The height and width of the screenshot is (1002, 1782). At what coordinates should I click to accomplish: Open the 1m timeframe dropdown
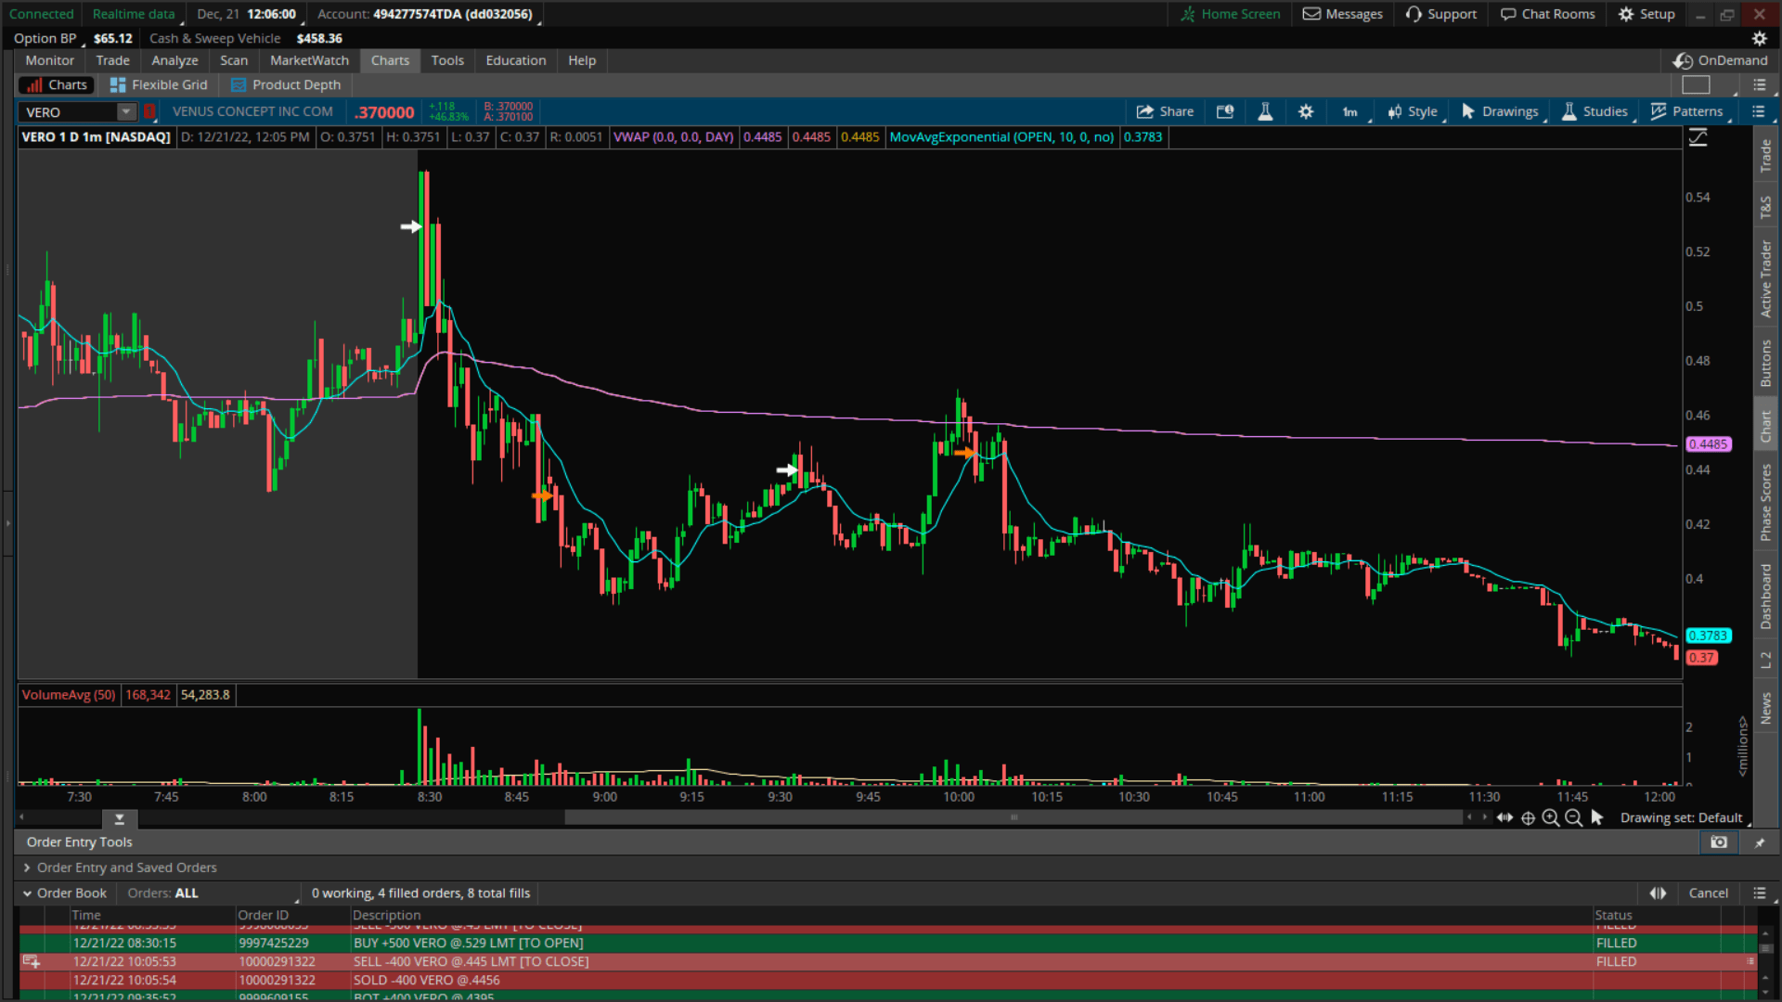click(x=1352, y=111)
